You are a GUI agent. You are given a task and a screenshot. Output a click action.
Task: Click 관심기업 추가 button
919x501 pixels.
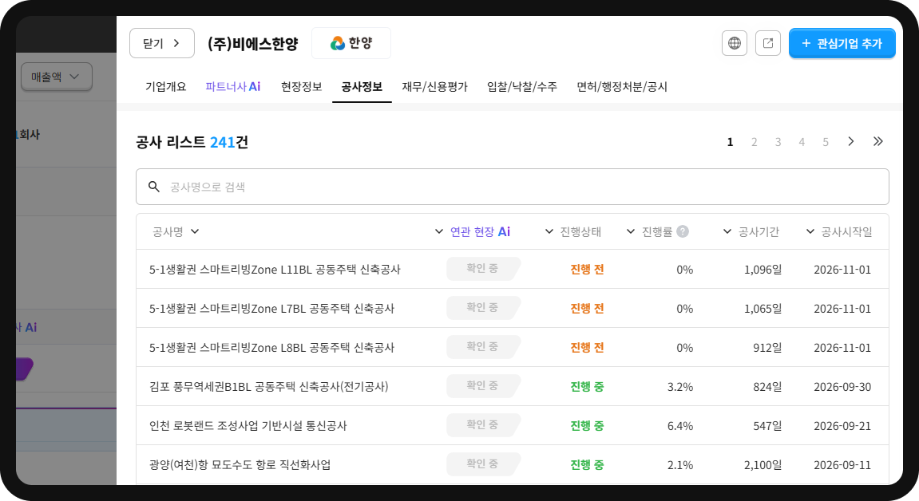coord(842,43)
